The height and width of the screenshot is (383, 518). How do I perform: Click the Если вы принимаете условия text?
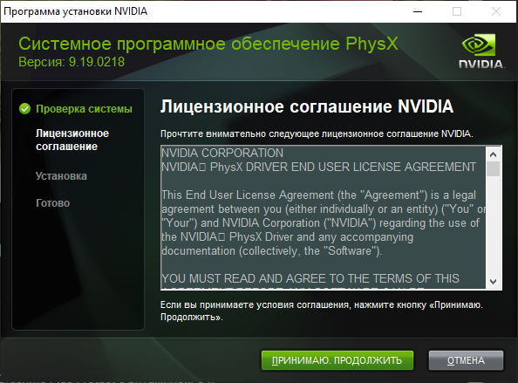coord(322,311)
